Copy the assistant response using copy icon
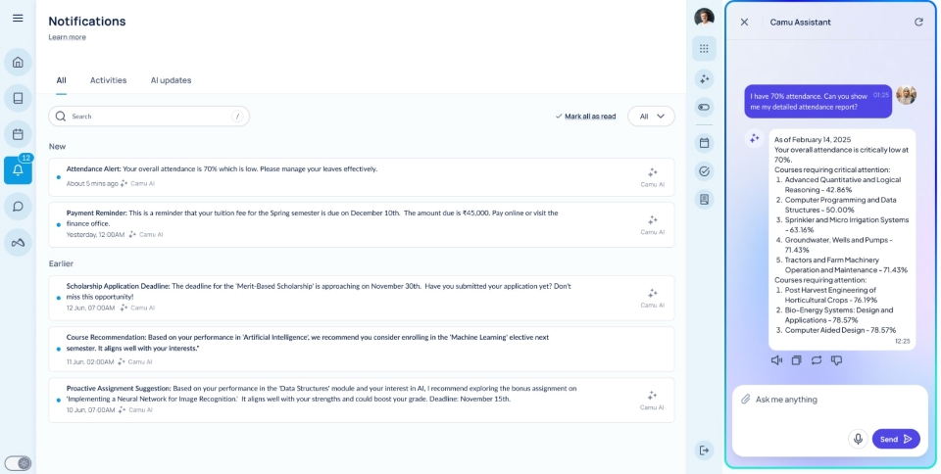Image resolution: width=941 pixels, height=474 pixels. pos(796,360)
